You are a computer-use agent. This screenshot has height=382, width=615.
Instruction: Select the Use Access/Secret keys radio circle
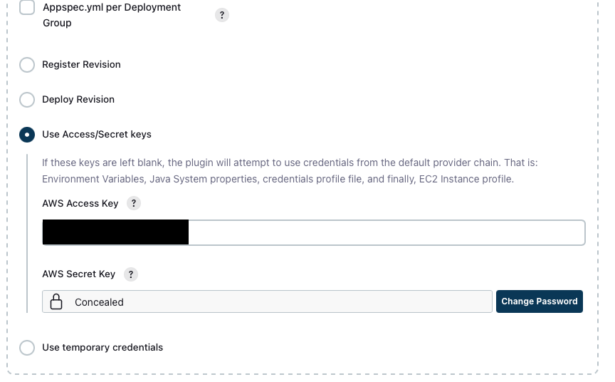pyautogui.click(x=27, y=135)
